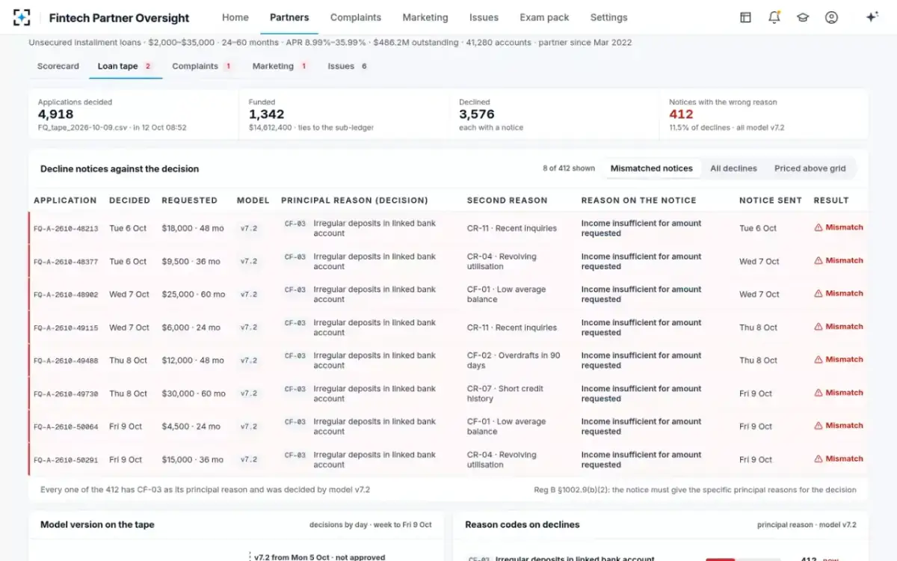The height and width of the screenshot is (561, 897).
Task: Select the Partners nav item
Action: [x=289, y=17]
